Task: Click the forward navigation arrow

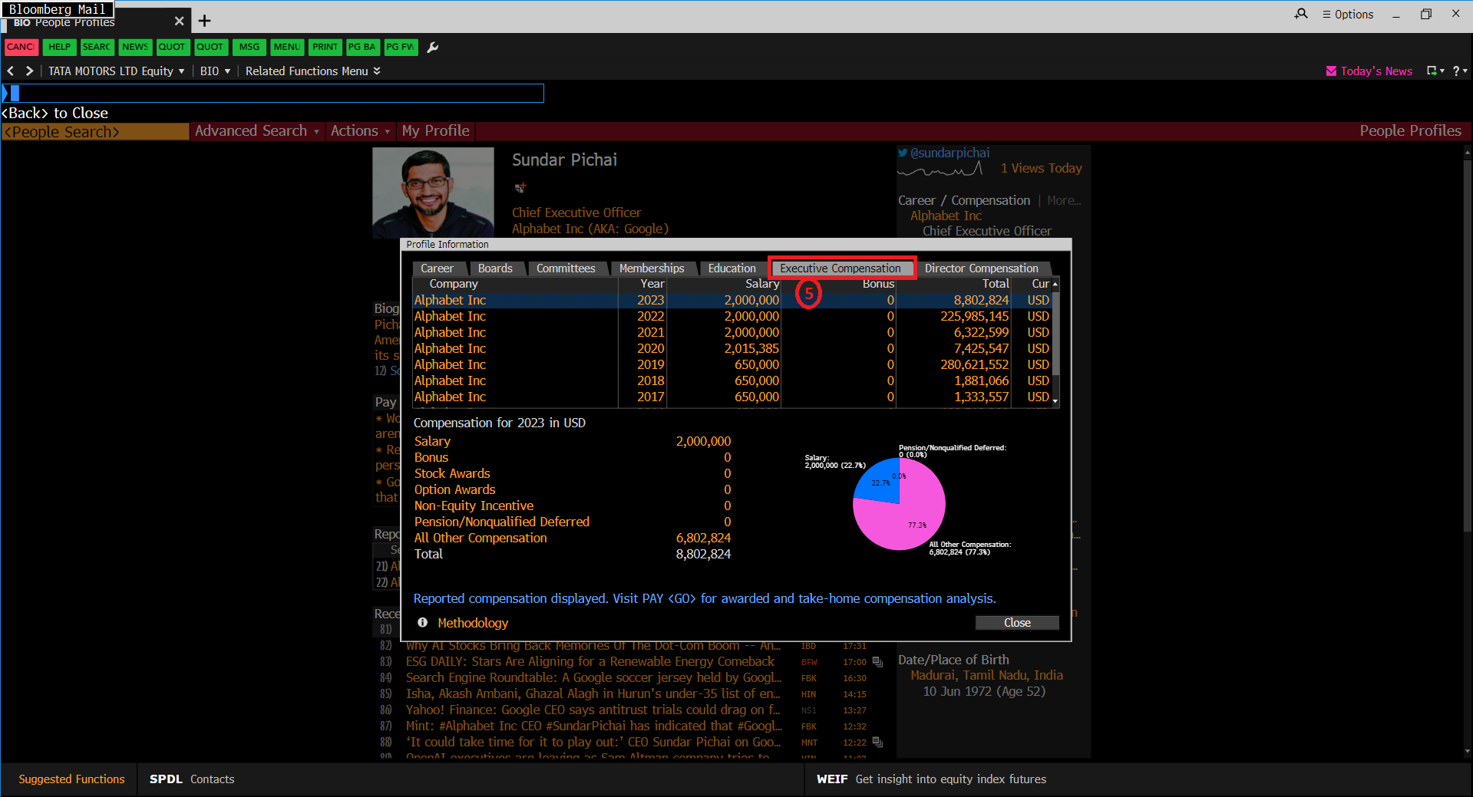Action: coord(29,71)
